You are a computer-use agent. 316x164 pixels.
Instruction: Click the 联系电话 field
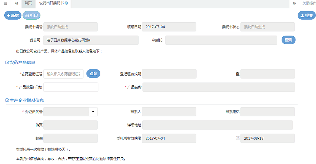[267, 112]
